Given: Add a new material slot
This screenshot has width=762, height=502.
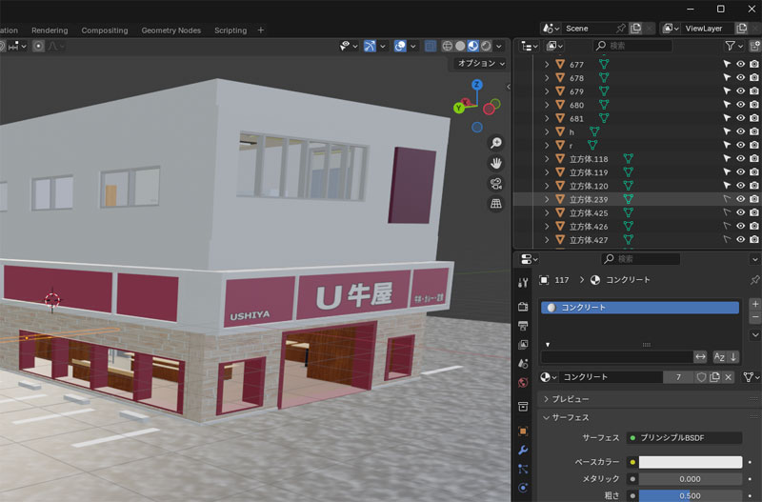Looking at the screenshot, I should tap(754, 304).
